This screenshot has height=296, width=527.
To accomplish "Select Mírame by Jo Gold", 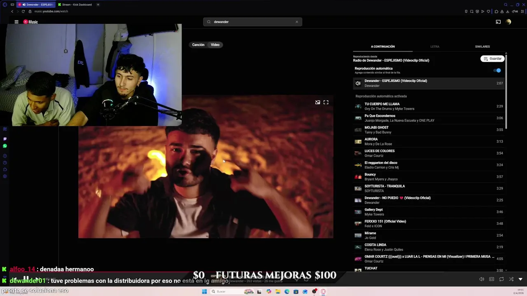I will [429, 235].
